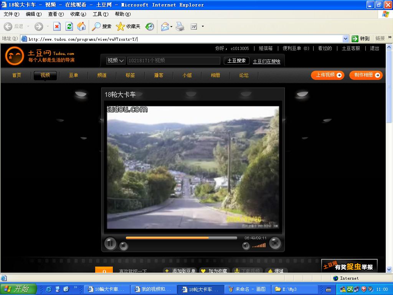Stop the video with small stop button

[123, 246]
